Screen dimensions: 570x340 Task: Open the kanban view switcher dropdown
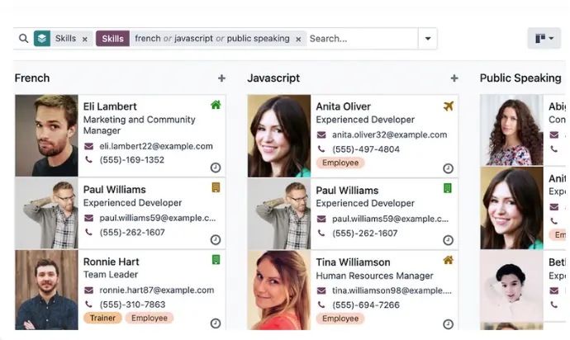click(544, 39)
